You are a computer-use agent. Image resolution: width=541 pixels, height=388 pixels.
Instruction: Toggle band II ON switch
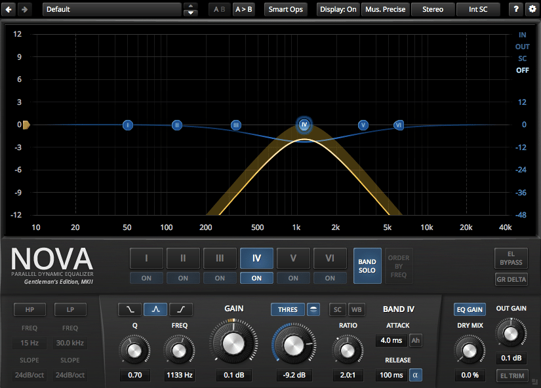183,278
